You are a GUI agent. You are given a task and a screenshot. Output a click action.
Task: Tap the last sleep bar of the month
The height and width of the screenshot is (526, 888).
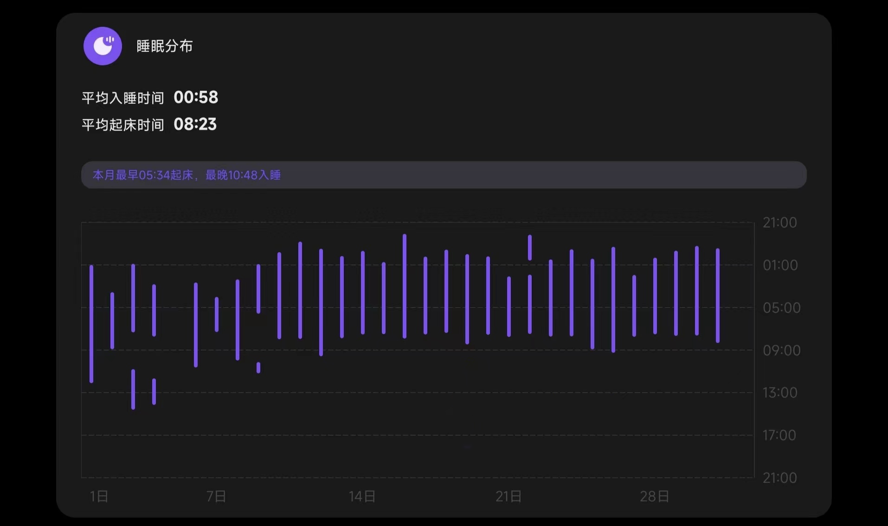pos(718,295)
